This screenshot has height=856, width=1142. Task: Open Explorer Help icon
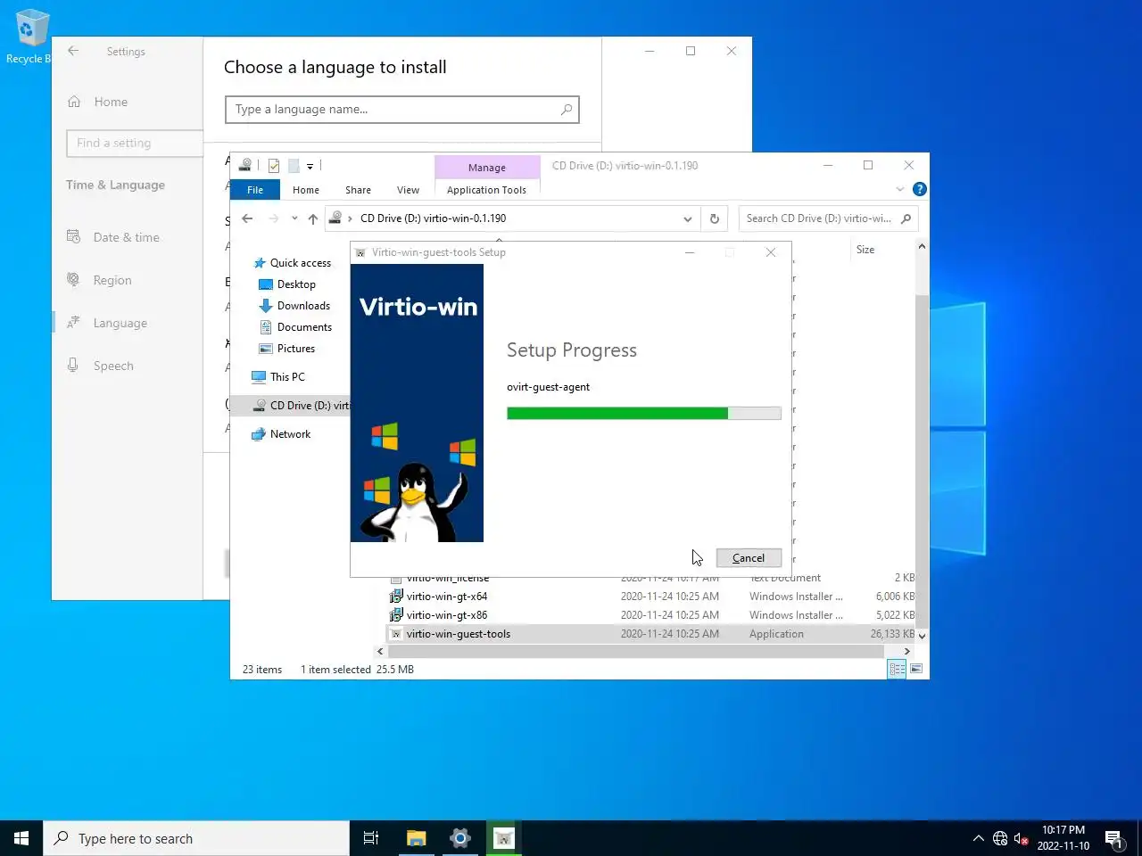[920, 189]
